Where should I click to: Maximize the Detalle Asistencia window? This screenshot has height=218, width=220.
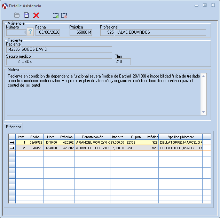[x=205, y=5]
